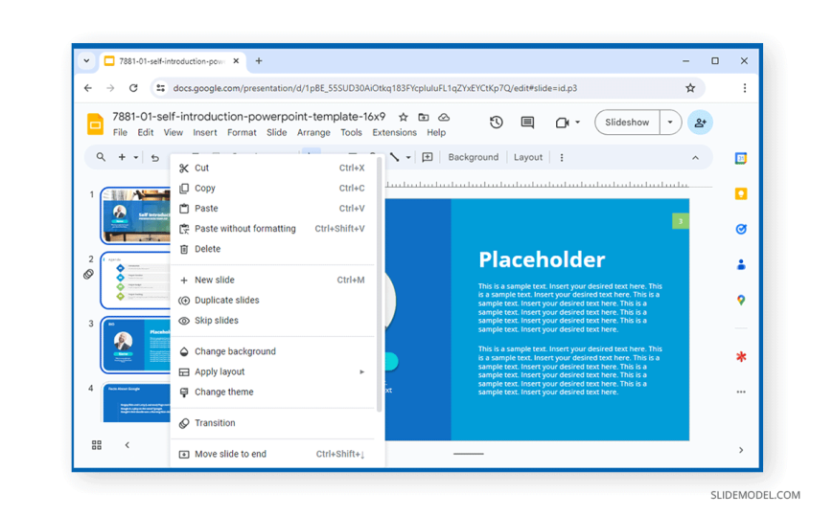
Task: Open the Meet camera dropdown arrow
Action: pyautogui.click(x=577, y=123)
